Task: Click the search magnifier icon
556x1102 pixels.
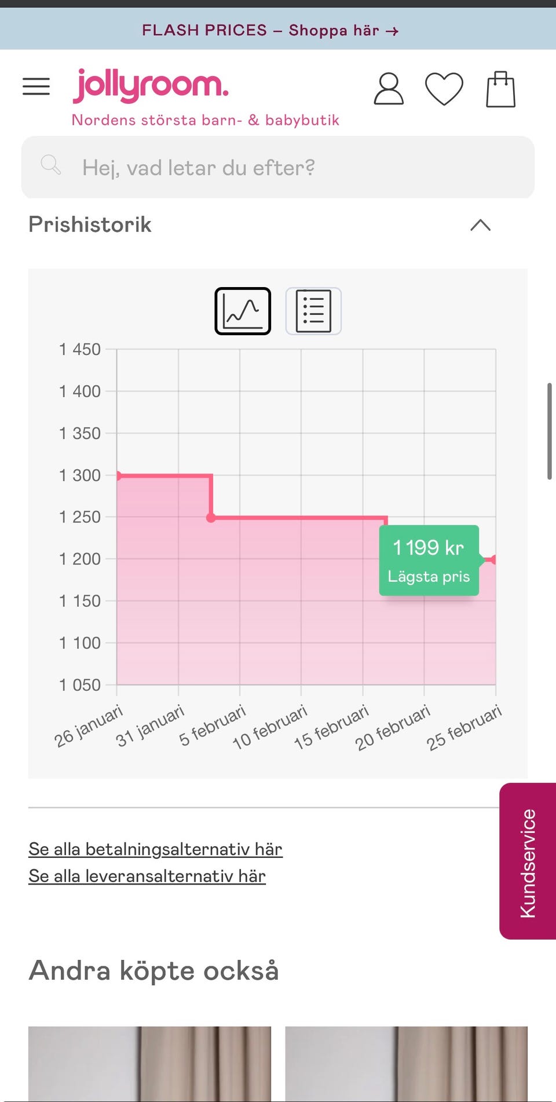Action: pyautogui.click(x=51, y=165)
